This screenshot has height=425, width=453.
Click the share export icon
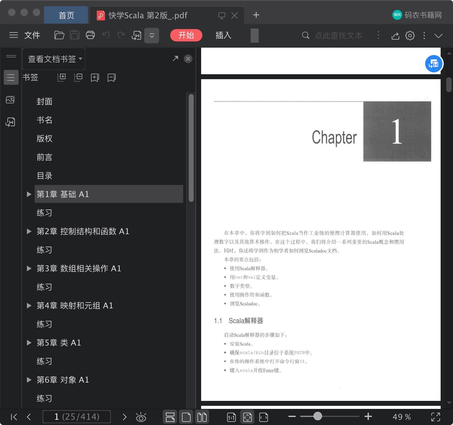click(395, 36)
